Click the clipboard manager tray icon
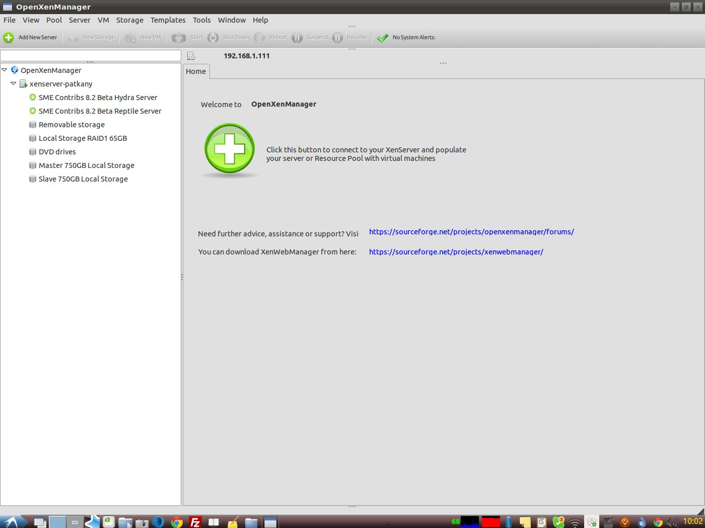The height and width of the screenshot is (528, 705). 542,522
